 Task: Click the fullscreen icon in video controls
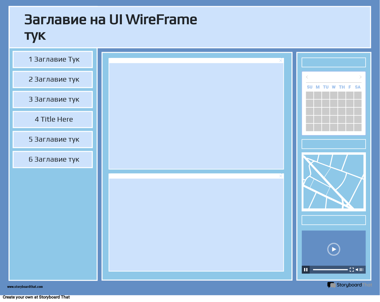click(x=352, y=269)
